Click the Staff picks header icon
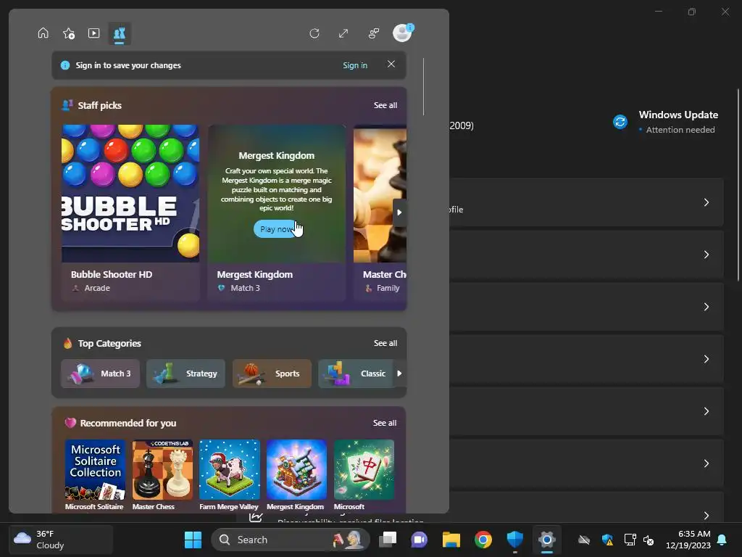The image size is (742, 557). 67,104
